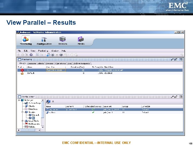Click the info properties toolbar icon

(x=23, y=55)
